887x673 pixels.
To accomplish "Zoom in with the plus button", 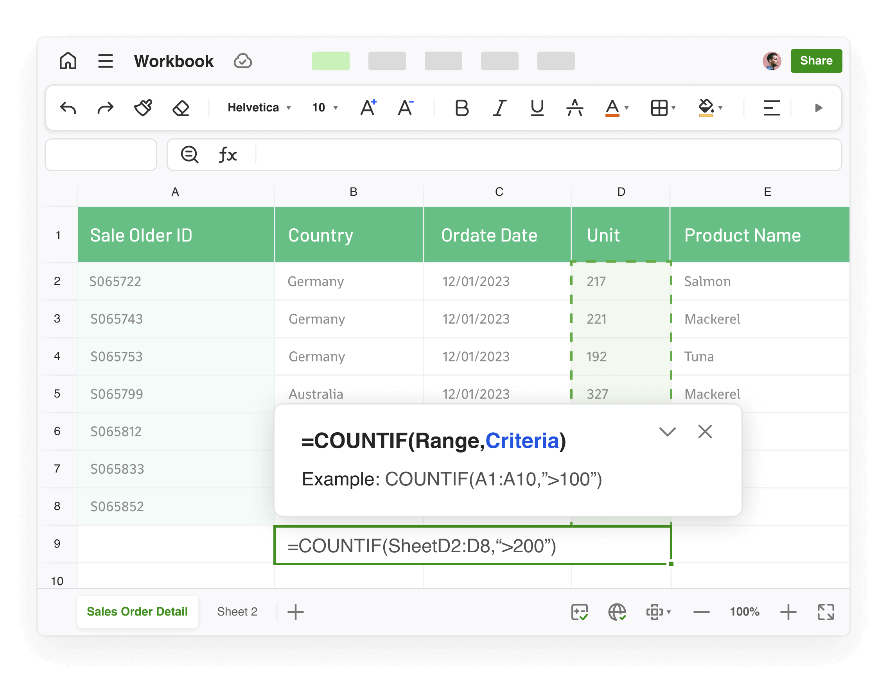I will (788, 612).
